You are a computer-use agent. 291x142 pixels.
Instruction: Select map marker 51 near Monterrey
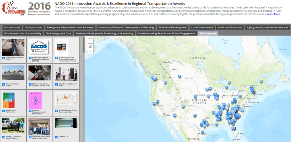pos(202,132)
